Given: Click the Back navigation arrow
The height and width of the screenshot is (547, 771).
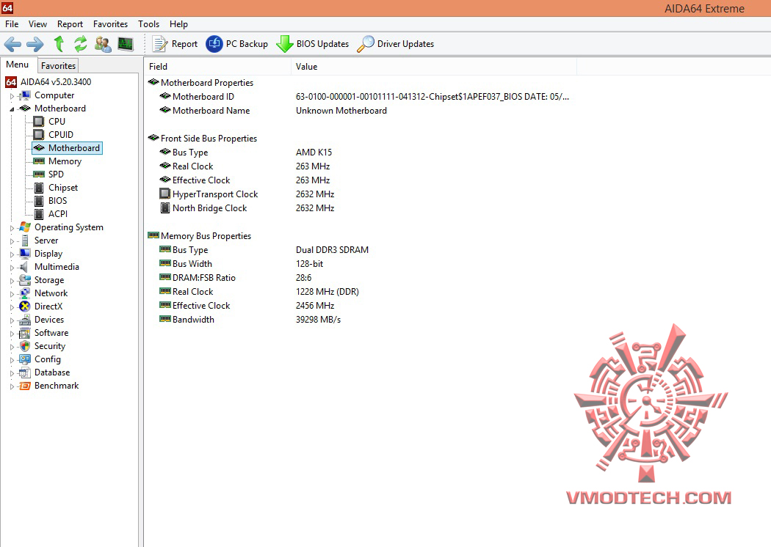Looking at the screenshot, I should [12, 44].
